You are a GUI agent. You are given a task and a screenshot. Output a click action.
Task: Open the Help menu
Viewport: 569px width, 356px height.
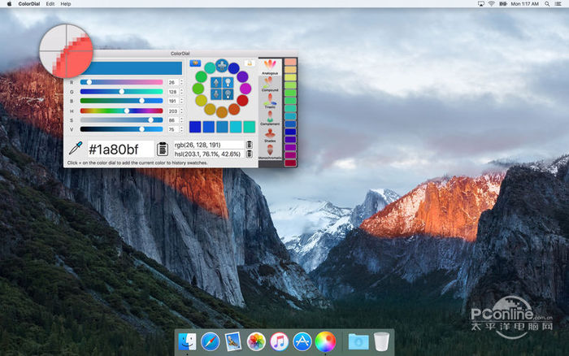[x=65, y=3]
